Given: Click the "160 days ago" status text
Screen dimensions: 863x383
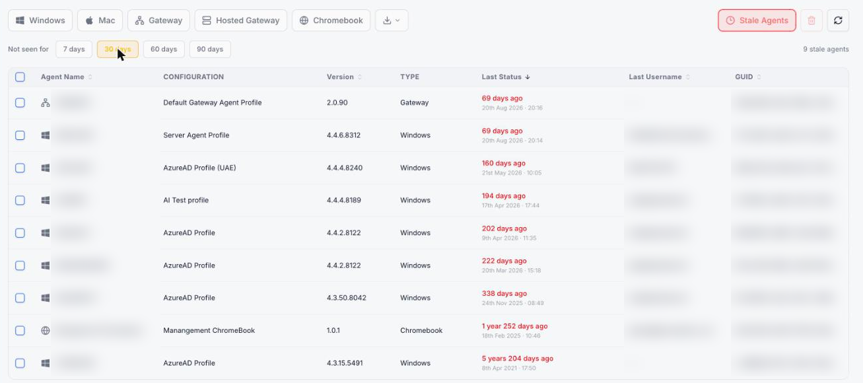Looking at the screenshot, I should (504, 163).
